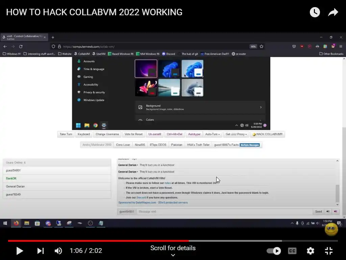Mute the video volume

click(58, 251)
